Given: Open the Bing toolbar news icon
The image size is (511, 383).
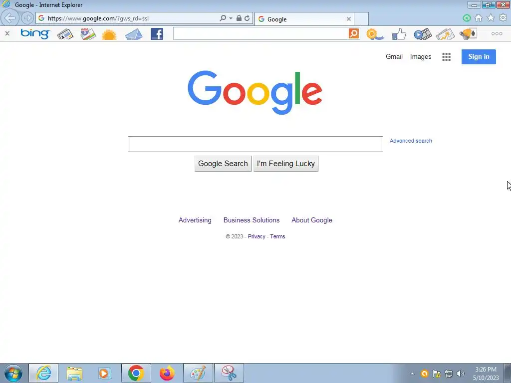Looking at the screenshot, I should [x=65, y=34].
